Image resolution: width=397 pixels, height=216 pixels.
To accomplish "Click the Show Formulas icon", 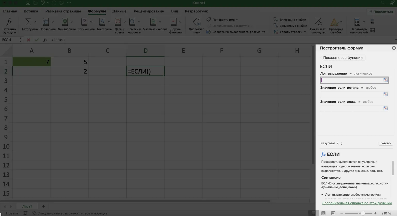I will click(x=318, y=22).
